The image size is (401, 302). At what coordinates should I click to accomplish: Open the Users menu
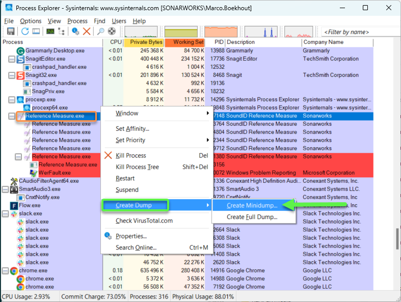click(119, 21)
